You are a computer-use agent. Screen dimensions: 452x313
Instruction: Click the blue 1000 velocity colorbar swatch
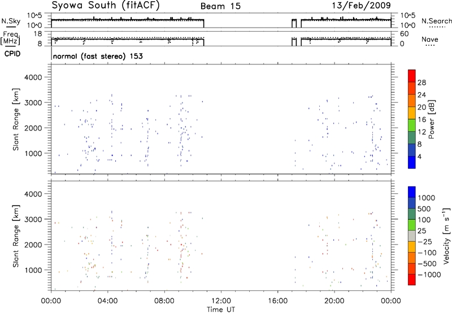coord(412,192)
